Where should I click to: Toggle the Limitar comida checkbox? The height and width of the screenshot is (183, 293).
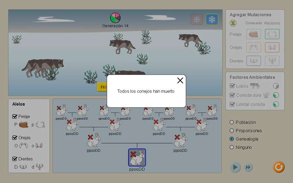[232, 104]
